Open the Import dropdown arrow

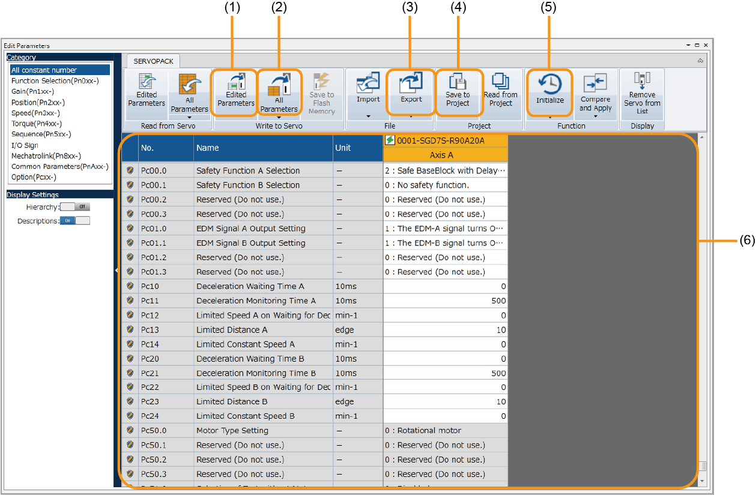coord(368,115)
